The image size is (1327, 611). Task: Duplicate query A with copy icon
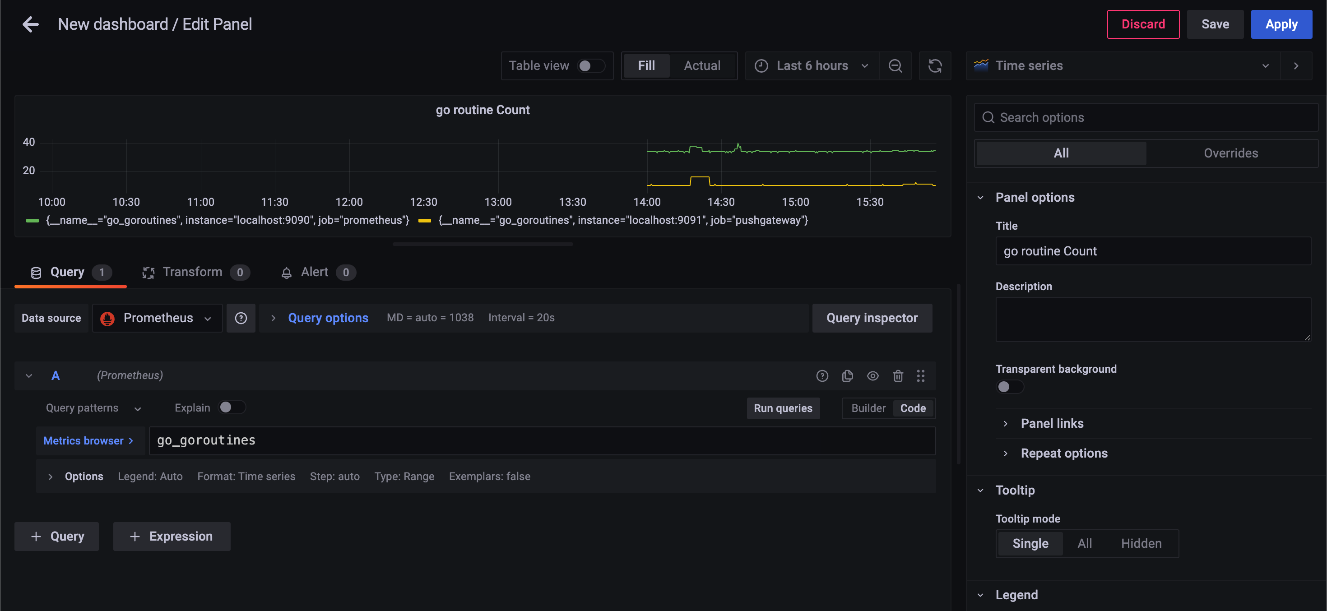847,375
